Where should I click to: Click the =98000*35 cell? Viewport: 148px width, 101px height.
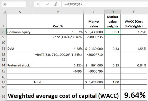[94, 37]
